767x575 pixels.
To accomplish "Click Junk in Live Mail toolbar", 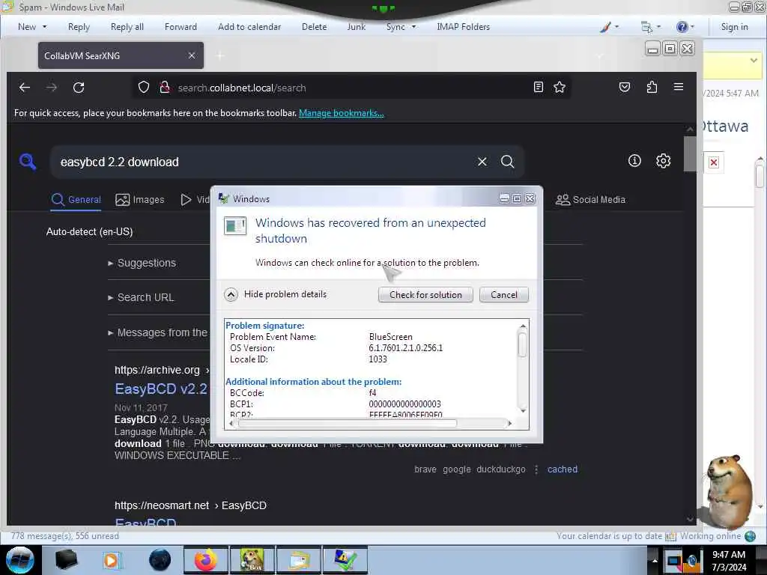I will pos(356,27).
